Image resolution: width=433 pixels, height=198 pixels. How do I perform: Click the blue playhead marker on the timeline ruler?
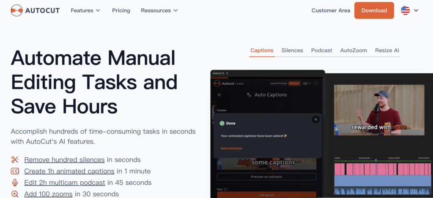pos(375,160)
